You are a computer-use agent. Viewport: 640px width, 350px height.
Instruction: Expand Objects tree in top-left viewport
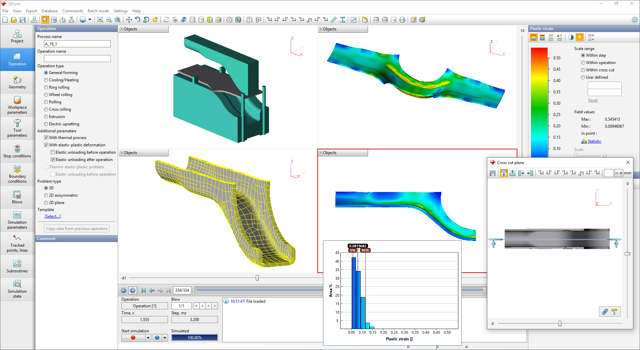tap(122, 29)
